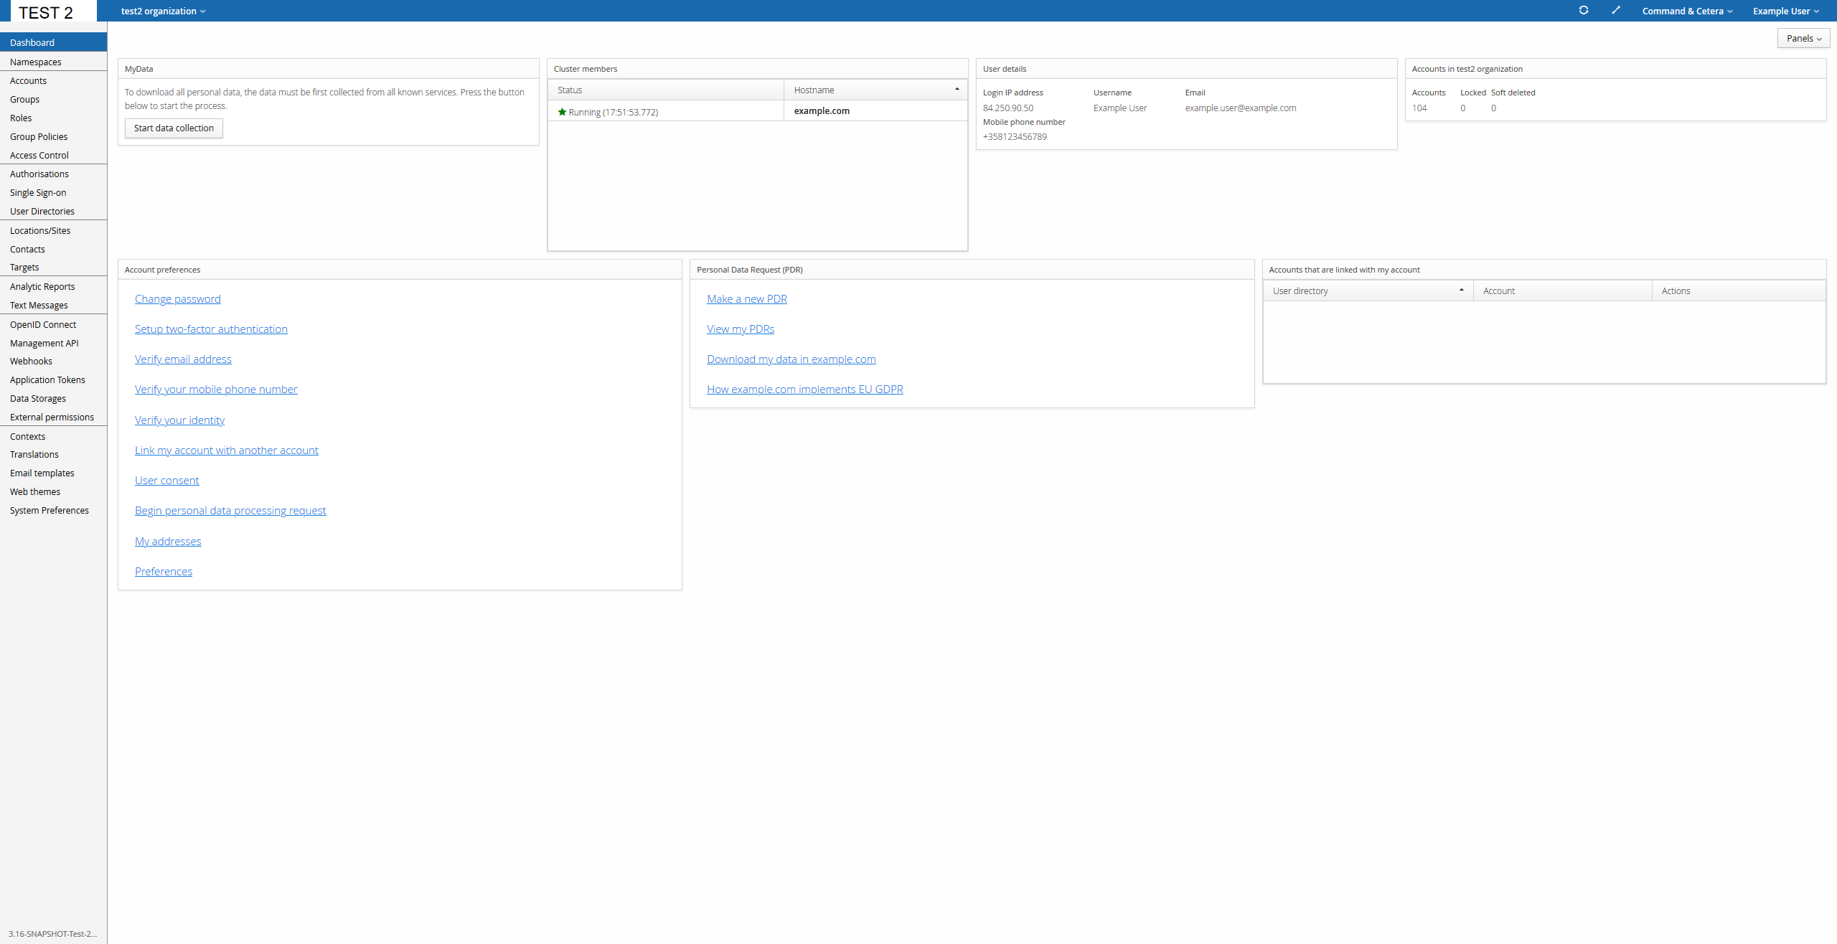
Task: Click the refresh icon in top bar
Action: point(1583,10)
